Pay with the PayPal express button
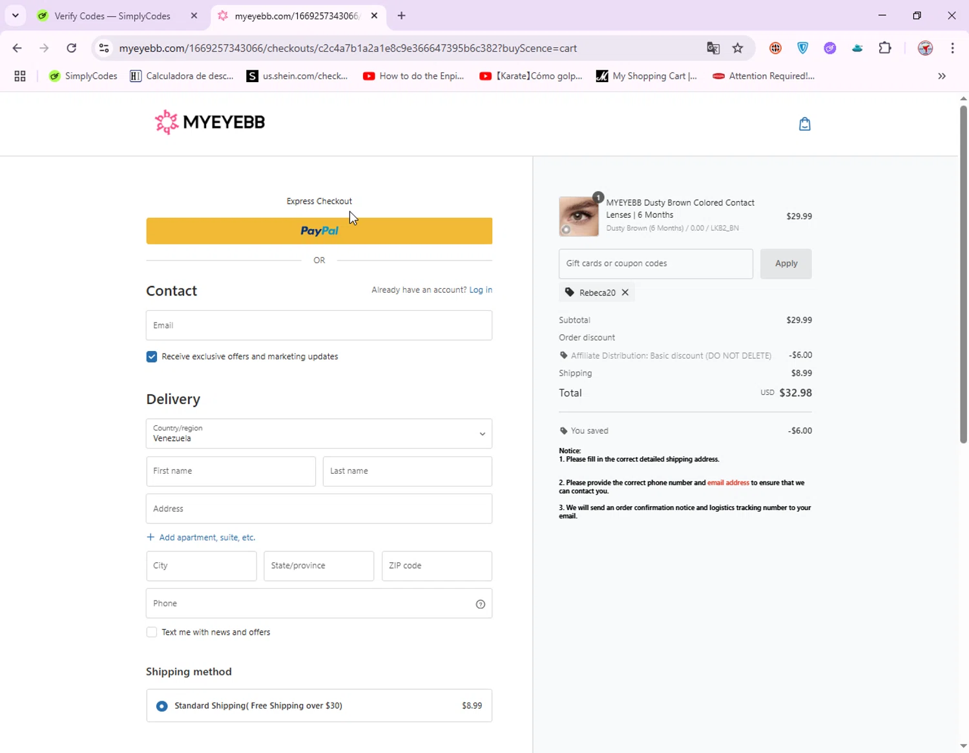This screenshot has height=753, width=969. click(x=319, y=231)
